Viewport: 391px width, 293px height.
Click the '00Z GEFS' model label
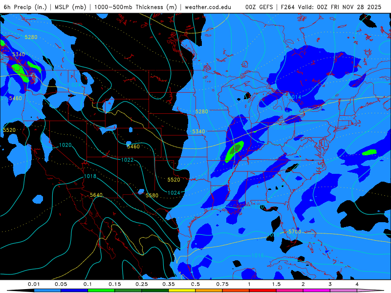point(259,7)
